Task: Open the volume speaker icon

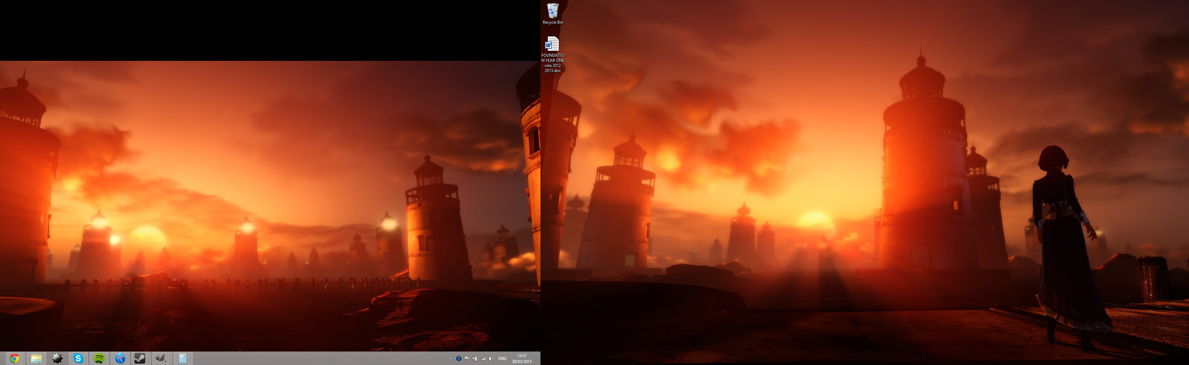Action: 491,359
